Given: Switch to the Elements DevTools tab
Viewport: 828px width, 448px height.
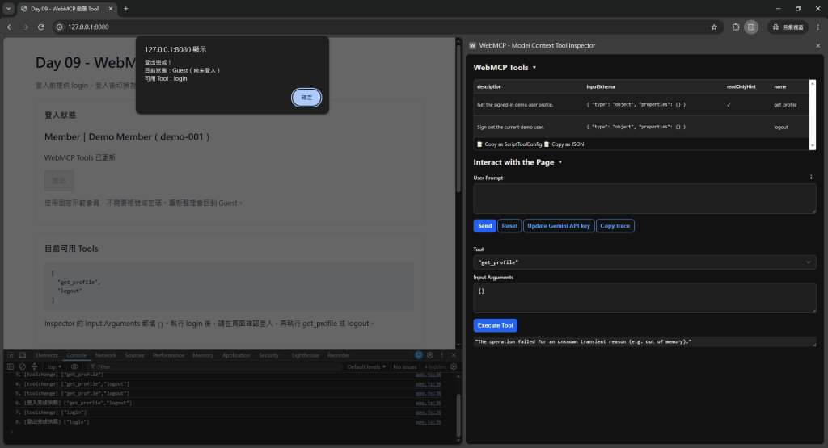Looking at the screenshot, I should [x=46, y=355].
